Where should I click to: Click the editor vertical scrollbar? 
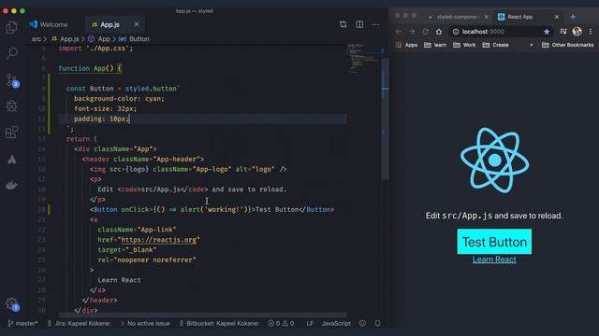[385, 119]
